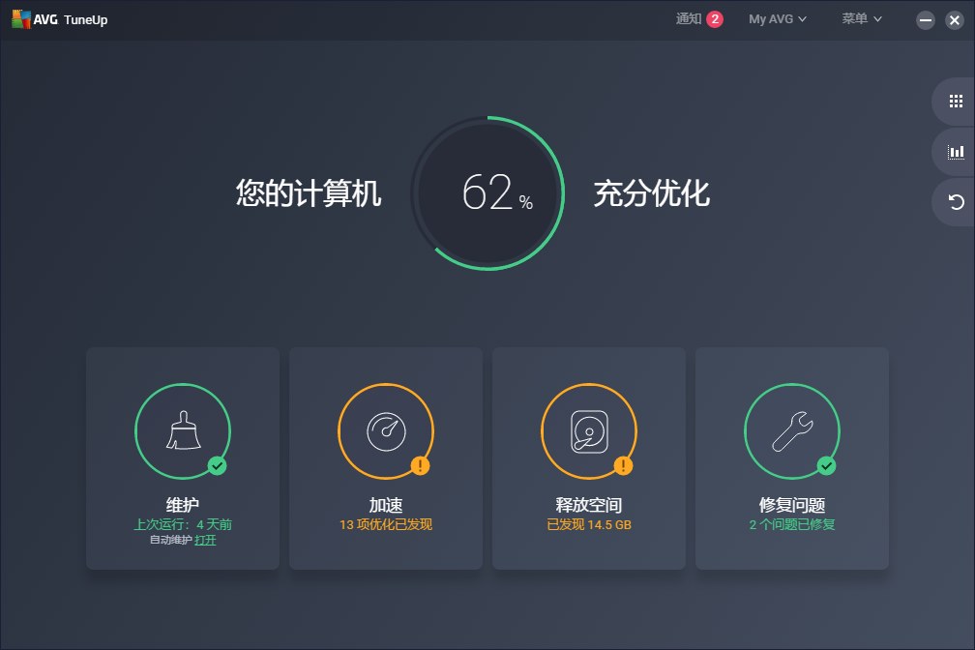Open the all functions grid icon
Screen dimensions: 975x650
pyautogui.click(x=956, y=102)
